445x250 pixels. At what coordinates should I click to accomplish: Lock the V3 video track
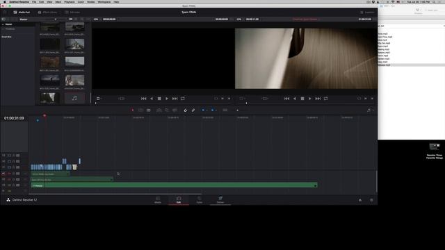point(13,156)
